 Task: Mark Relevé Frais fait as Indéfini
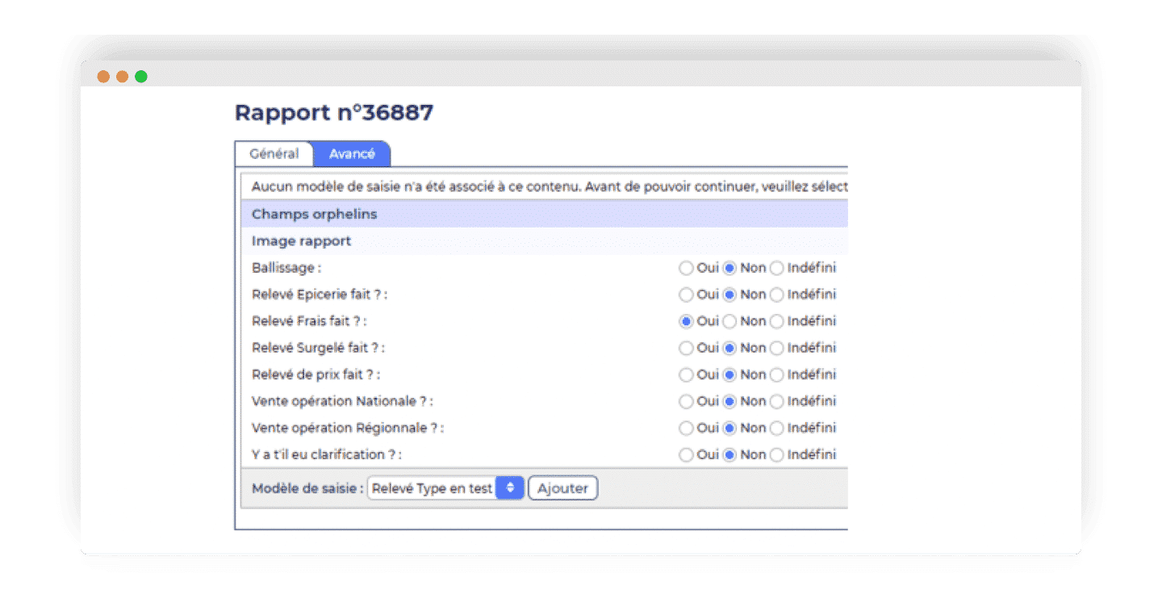776,321
